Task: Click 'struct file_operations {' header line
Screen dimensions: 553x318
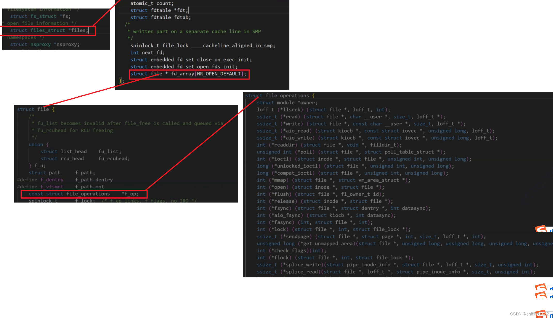Action: pos(280,96)
